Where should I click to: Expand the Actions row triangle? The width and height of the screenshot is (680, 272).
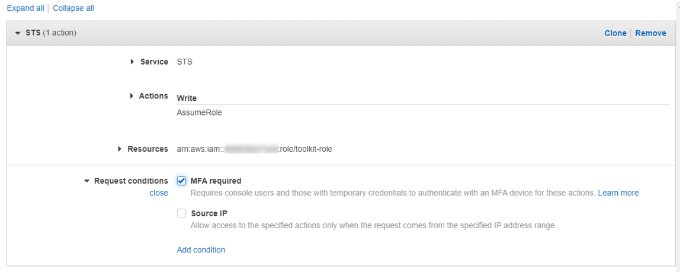[132, 96]
